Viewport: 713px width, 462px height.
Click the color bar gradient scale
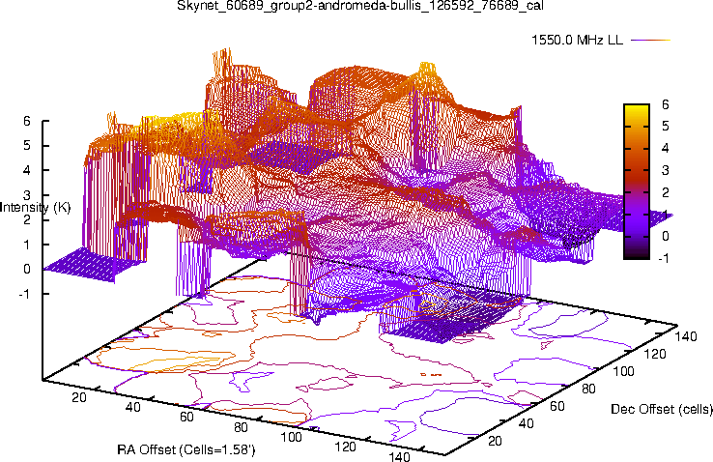[x=636, y=182]
